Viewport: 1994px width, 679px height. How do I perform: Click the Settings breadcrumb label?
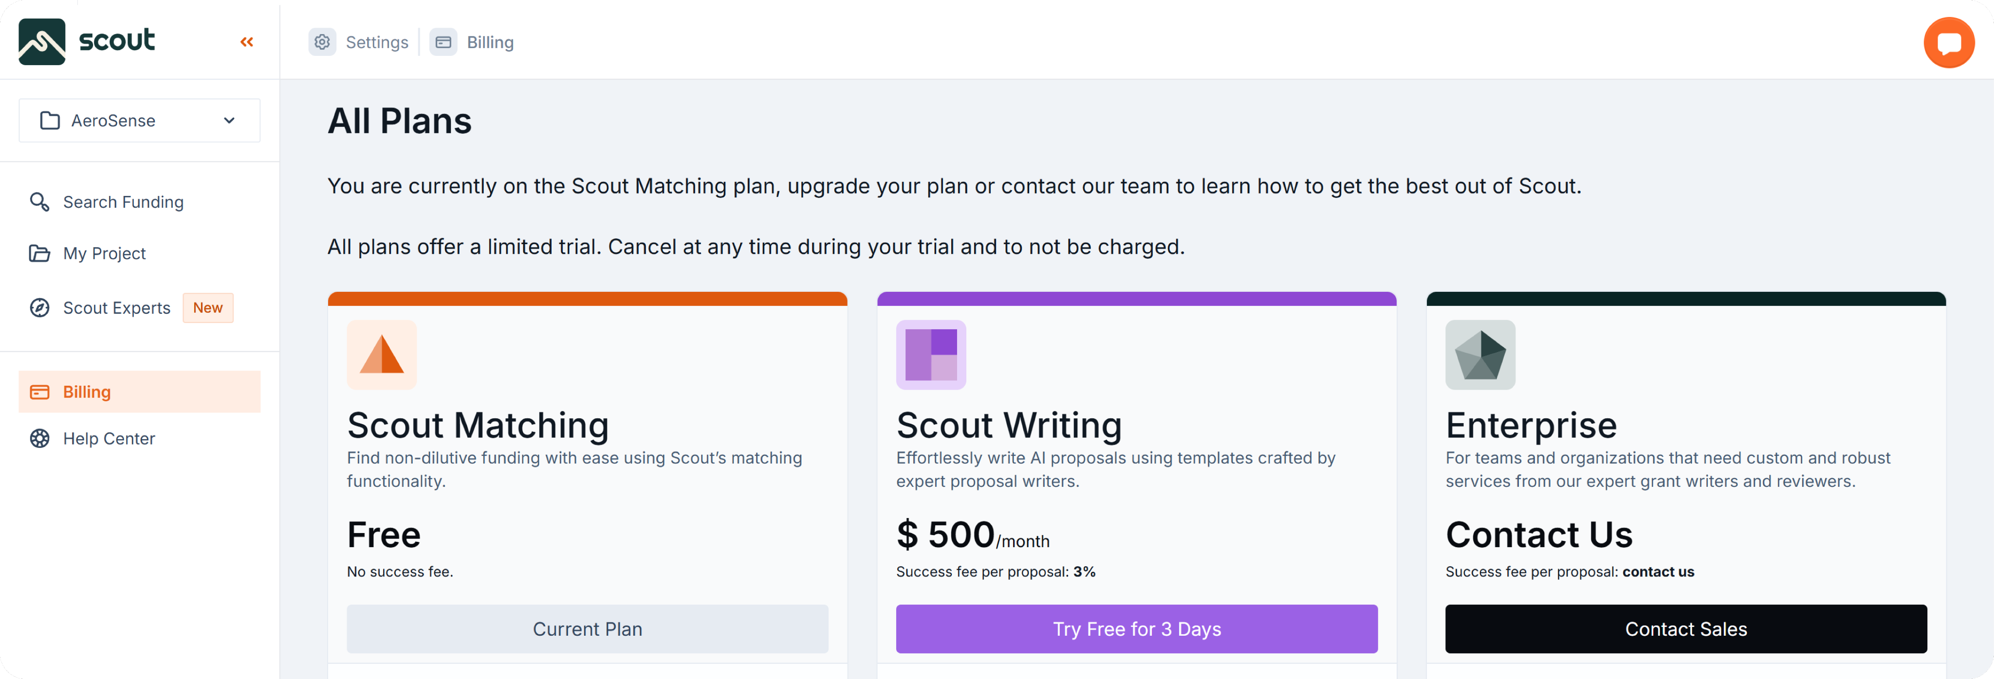click(x=377, y=42)
